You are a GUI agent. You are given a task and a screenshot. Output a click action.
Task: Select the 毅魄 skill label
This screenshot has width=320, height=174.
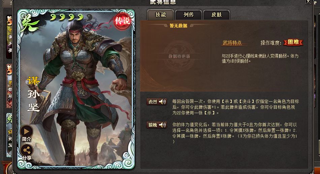tap(153, 125)
